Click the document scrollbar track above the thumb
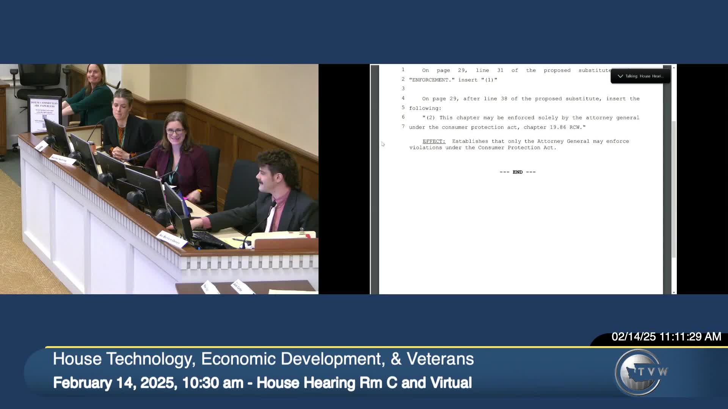The width and height of the screenshot is (728, 409). tap(675, 95)
